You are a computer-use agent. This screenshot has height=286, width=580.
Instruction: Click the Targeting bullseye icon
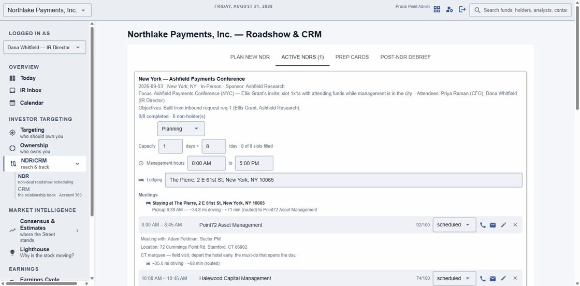(x=12, y=133)
